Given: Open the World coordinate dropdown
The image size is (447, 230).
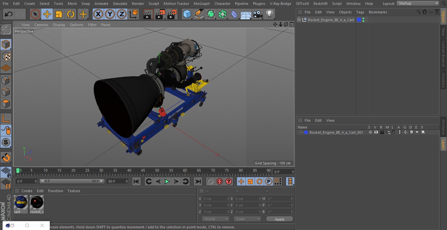Looking at the screenshot, I should [216, 219].
